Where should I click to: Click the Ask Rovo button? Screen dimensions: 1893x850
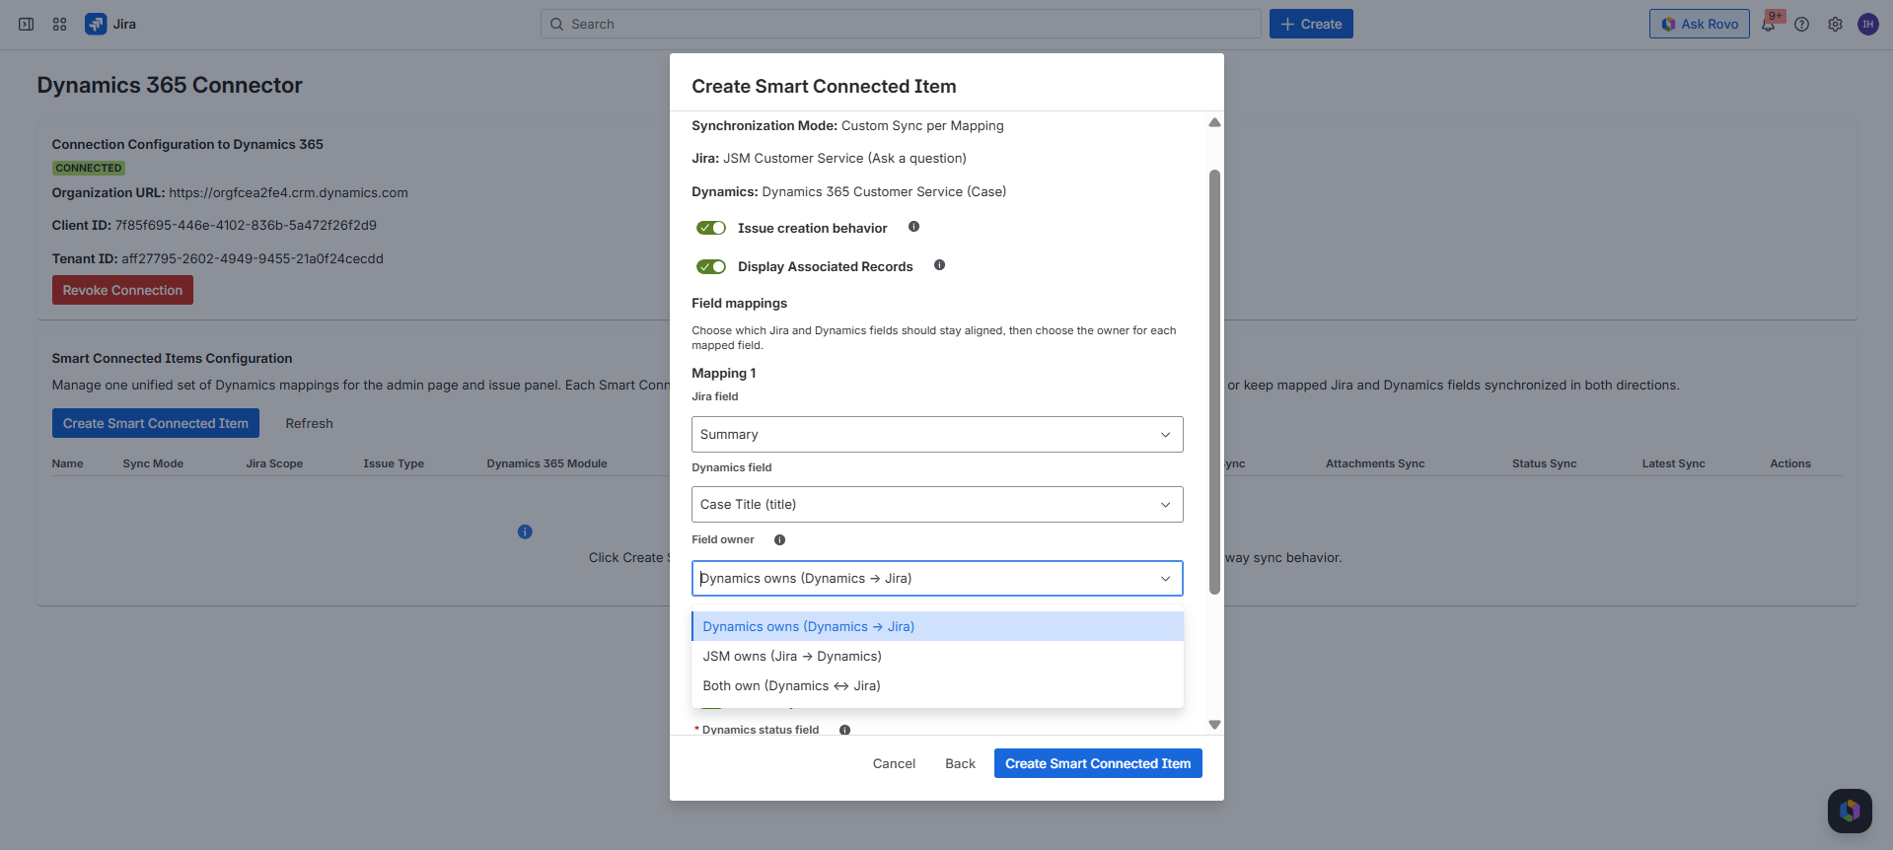[1699, 24]
